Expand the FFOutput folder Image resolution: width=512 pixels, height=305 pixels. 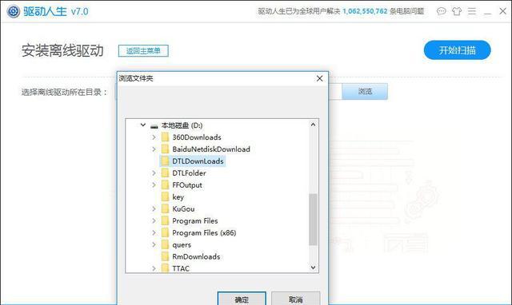click(x=154, y=185)
